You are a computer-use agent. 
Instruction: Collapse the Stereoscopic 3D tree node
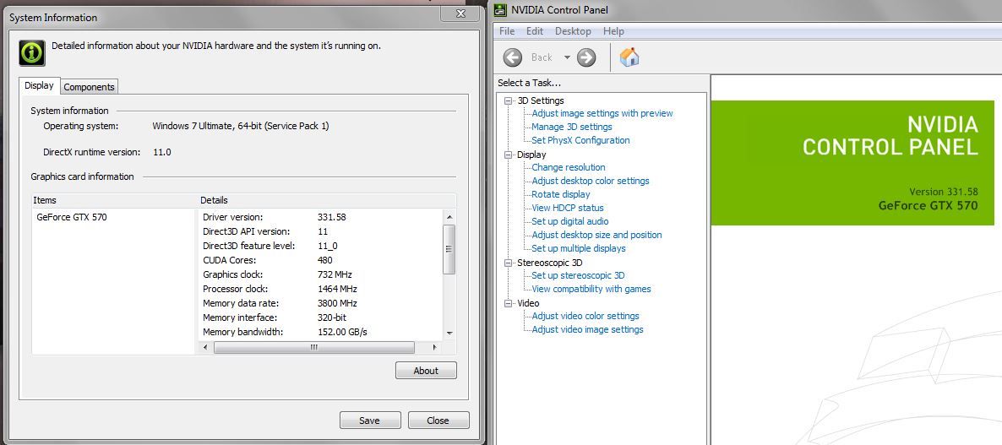[x=509, y=263]
